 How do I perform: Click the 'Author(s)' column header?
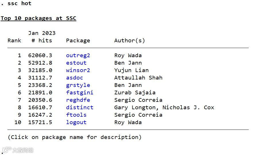pos(130,41)
